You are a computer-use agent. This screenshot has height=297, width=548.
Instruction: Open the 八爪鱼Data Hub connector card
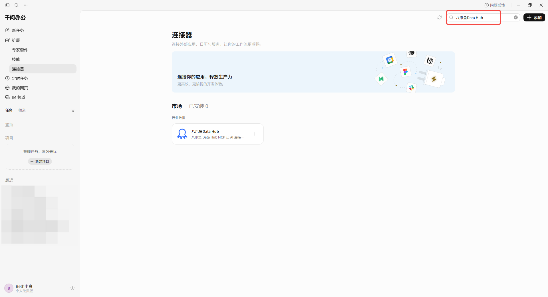coord(217,134)
